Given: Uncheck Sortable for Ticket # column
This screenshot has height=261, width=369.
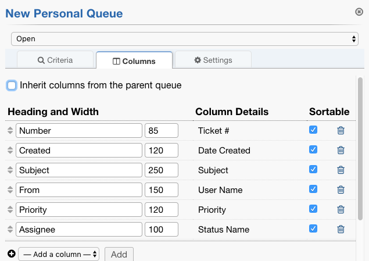Looking at the screenshot, I should click(313, 130).
